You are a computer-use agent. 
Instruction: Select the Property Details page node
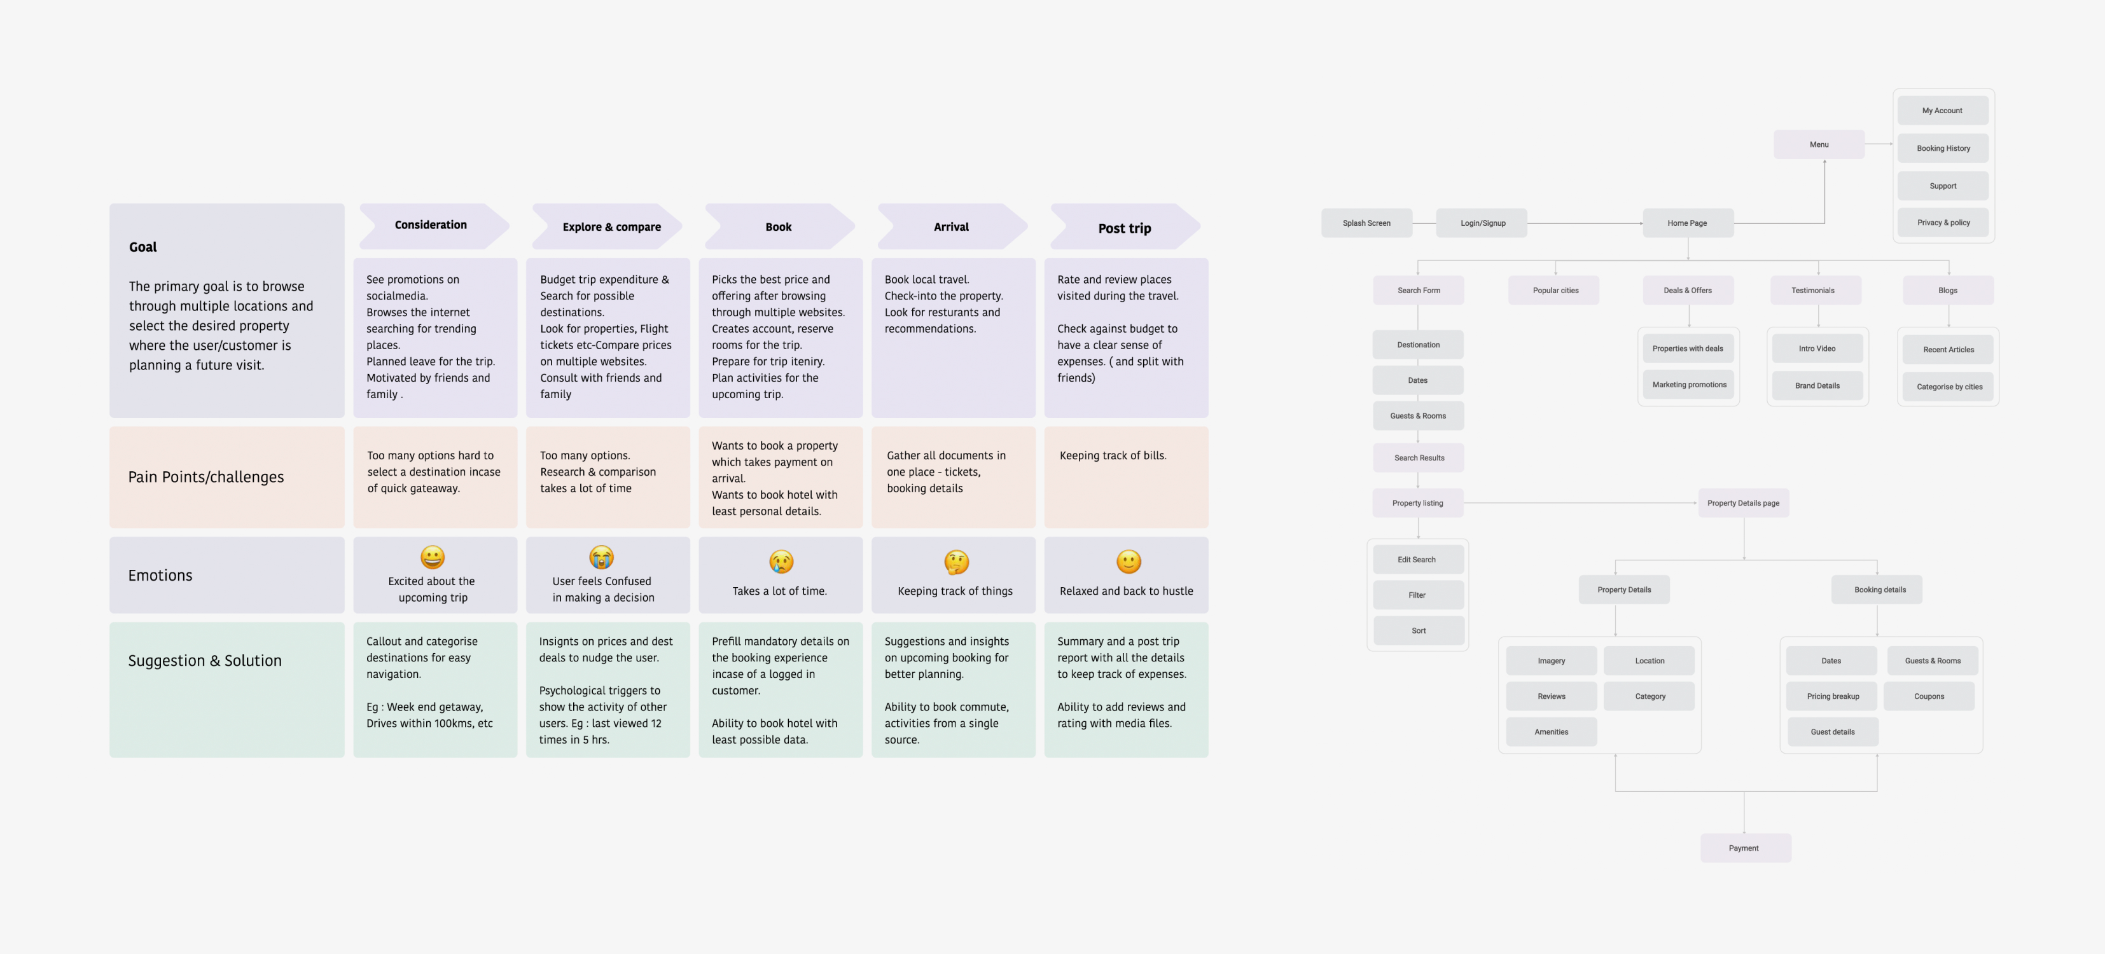pos(1743,503)
